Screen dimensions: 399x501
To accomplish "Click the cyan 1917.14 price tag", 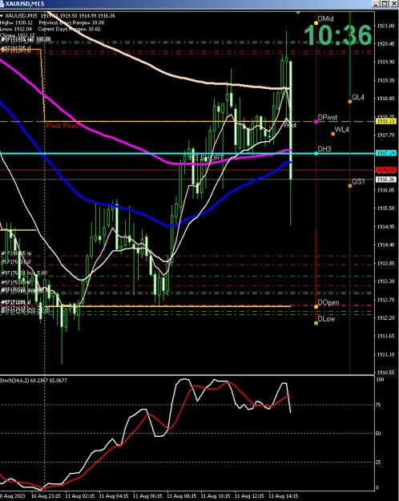I will click(386, 153).
